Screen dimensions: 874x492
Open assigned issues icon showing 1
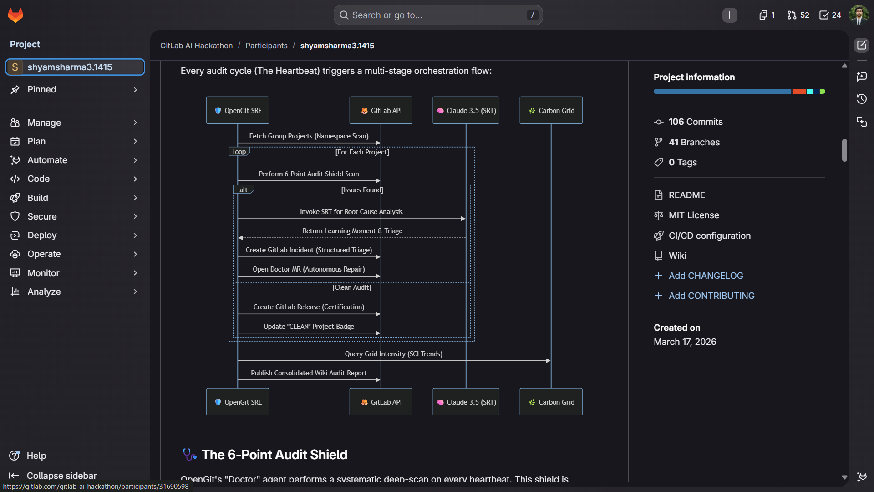(767, 15)
